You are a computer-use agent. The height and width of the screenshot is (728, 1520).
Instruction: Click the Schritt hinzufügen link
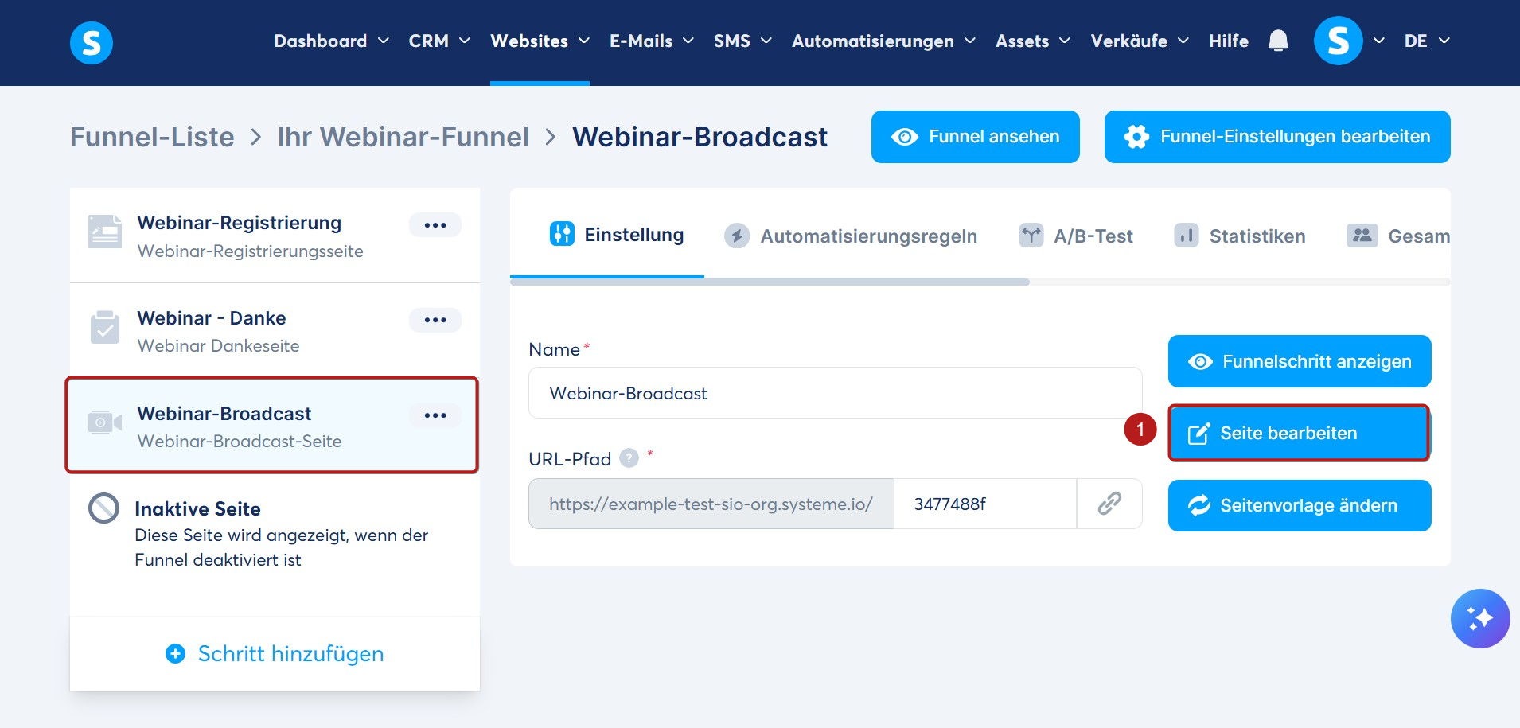pyautogui.click(x=275, y=654)
